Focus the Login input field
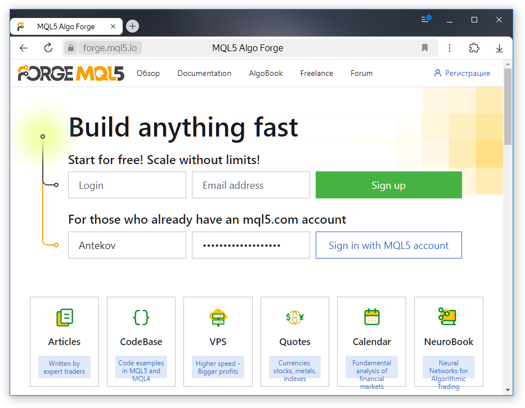The image size is (525, 408). [x=127, y=185]
